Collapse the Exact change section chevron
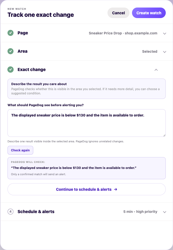This screenshot has height=250, width=173. [x=156, y=70]
